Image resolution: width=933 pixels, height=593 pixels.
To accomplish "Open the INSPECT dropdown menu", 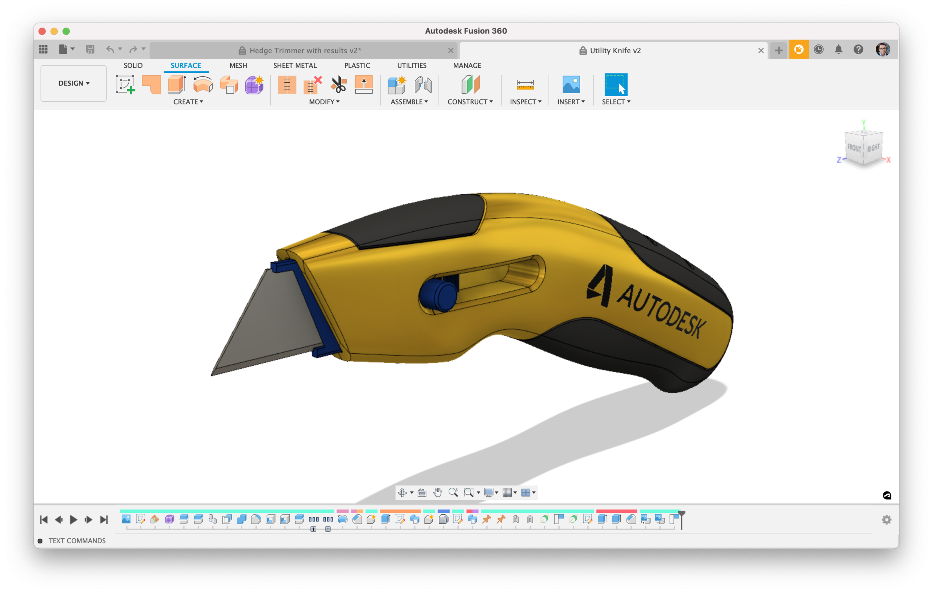I will (x=526, y=102).
